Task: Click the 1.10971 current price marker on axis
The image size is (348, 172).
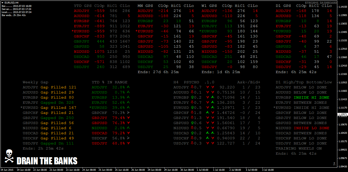Action: (x=343, y=114)
